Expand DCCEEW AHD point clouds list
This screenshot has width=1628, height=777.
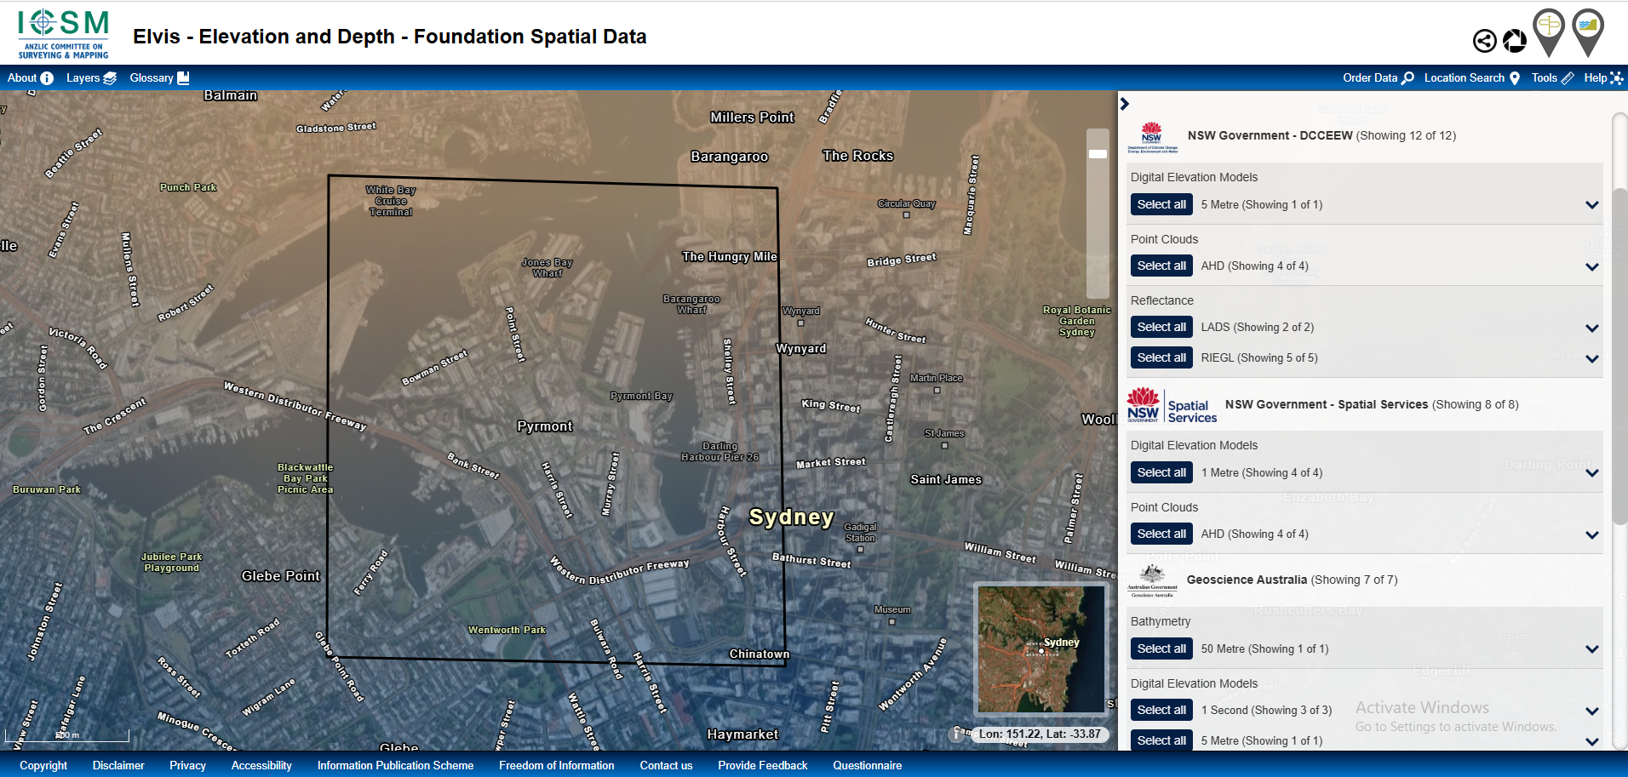(x=1591, y=266)
